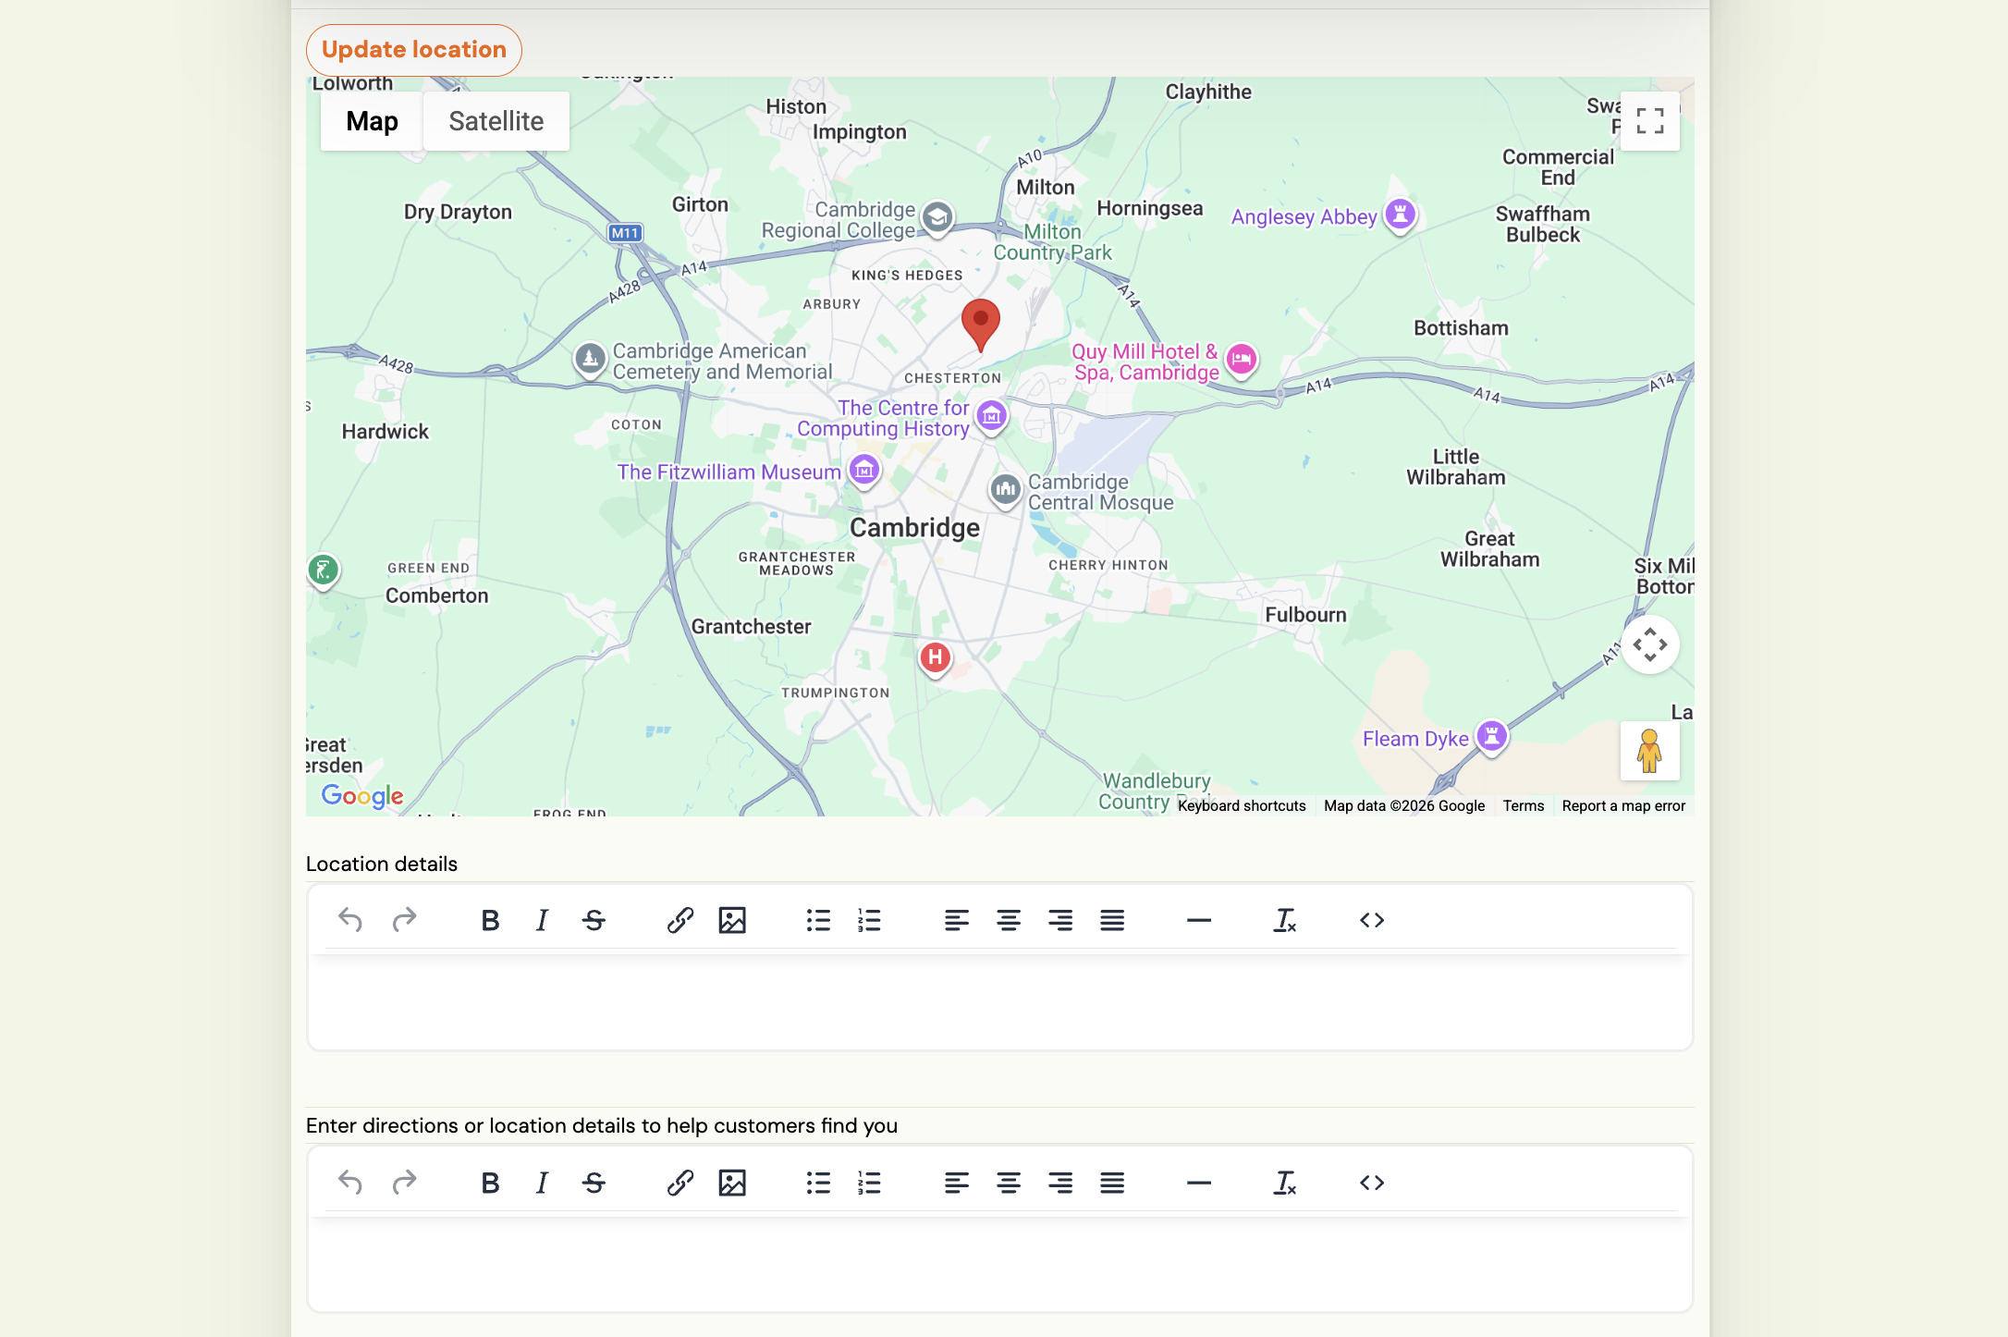2008x1337 pixels.
Task: Click the Update location button
Action: click(x=413, y=49)
